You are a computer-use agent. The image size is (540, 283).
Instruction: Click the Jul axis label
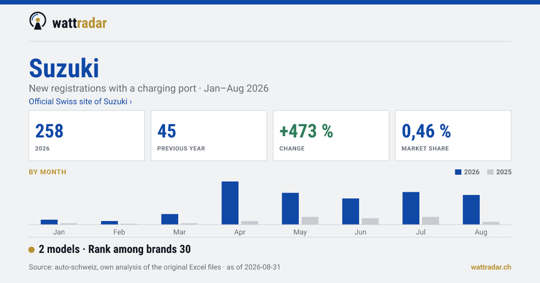[x=421, y=232]
